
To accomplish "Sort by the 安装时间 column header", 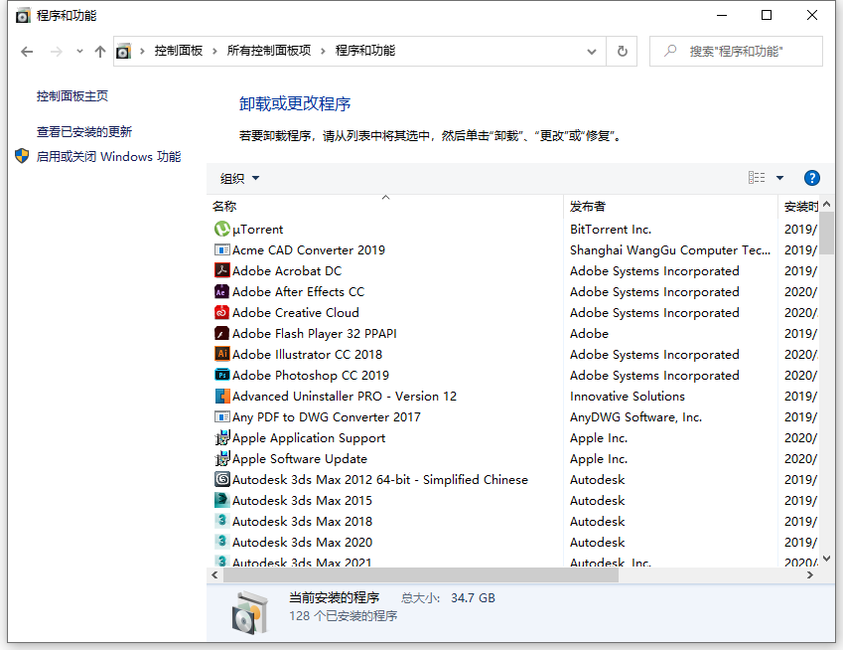I will [799, 206].
